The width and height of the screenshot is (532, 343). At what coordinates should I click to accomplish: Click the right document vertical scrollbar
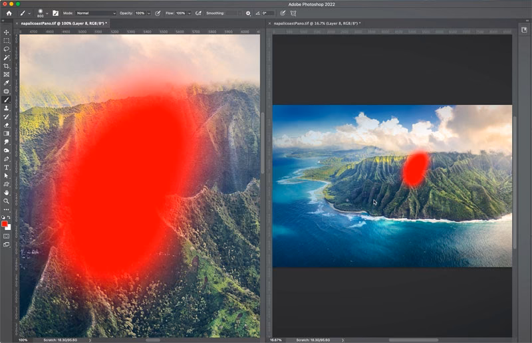[x=515, y=183]
